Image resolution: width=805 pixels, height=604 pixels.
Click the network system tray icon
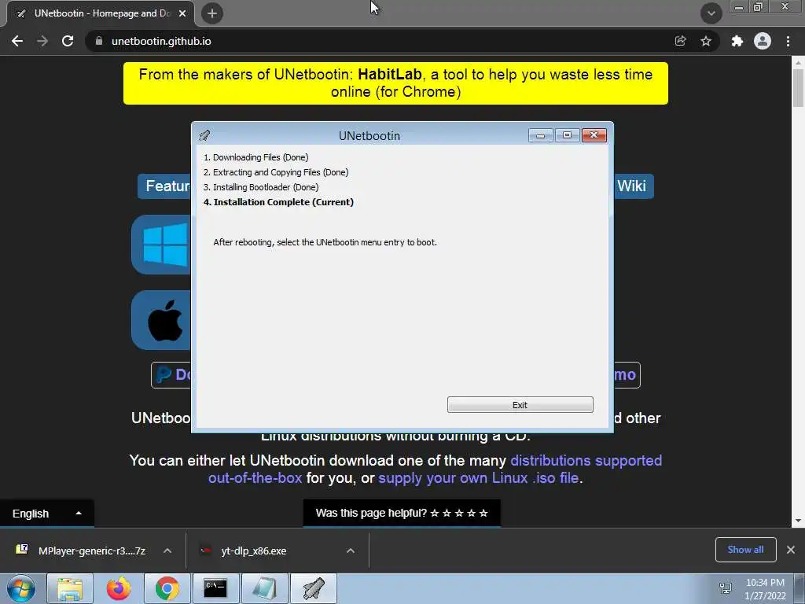[726, 588]
